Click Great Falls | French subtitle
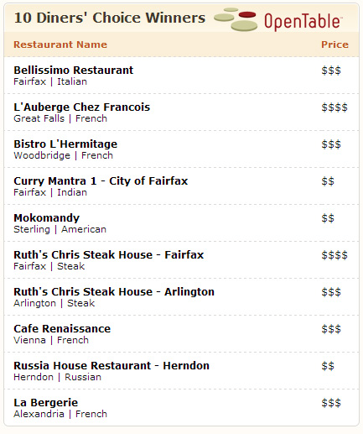This screenshot has width=363, height=434. 60,118
